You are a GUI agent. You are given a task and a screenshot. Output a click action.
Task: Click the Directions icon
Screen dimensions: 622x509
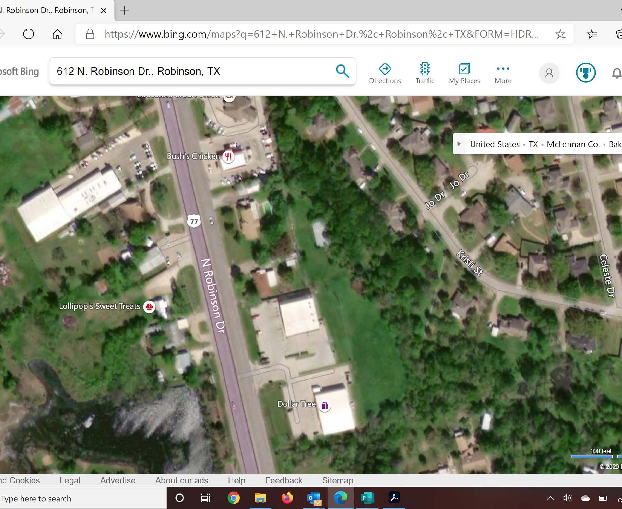[385, 69]
